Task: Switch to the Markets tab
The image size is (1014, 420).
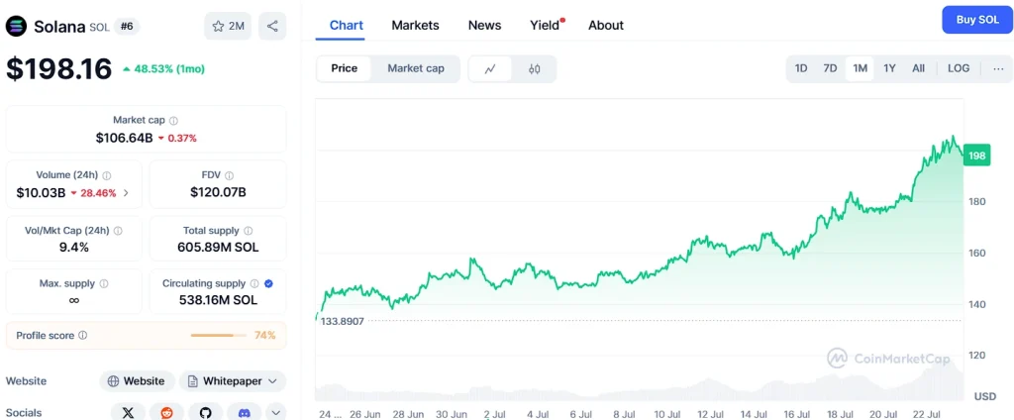Action: [x=415, y=25]
